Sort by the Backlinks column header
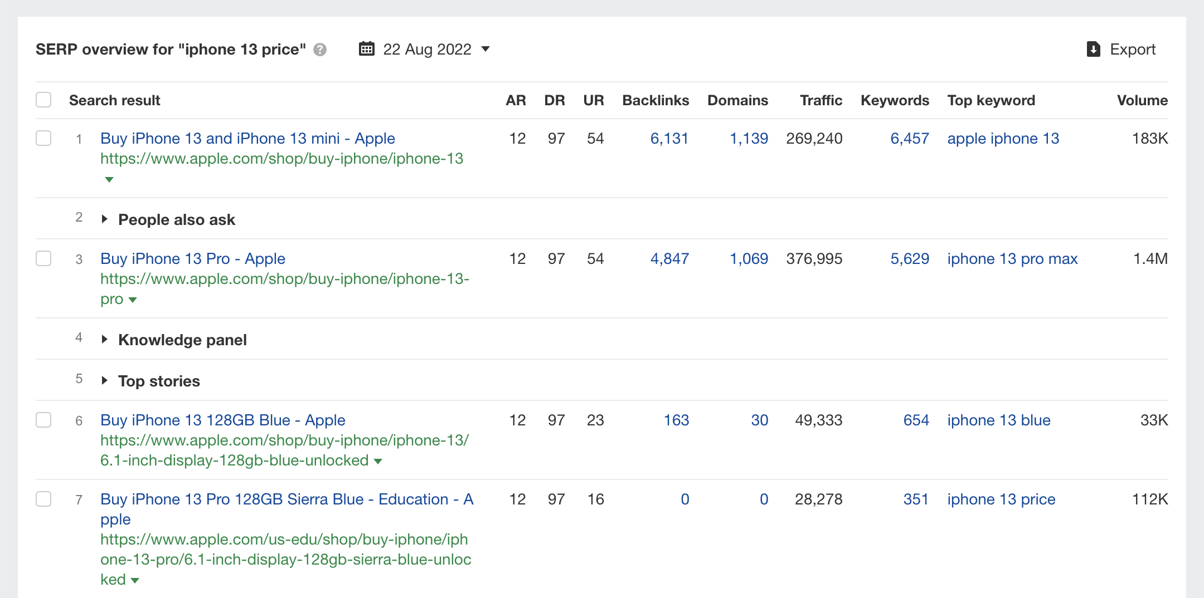Viewport: 1204px width, 598px height. [656, 100]
